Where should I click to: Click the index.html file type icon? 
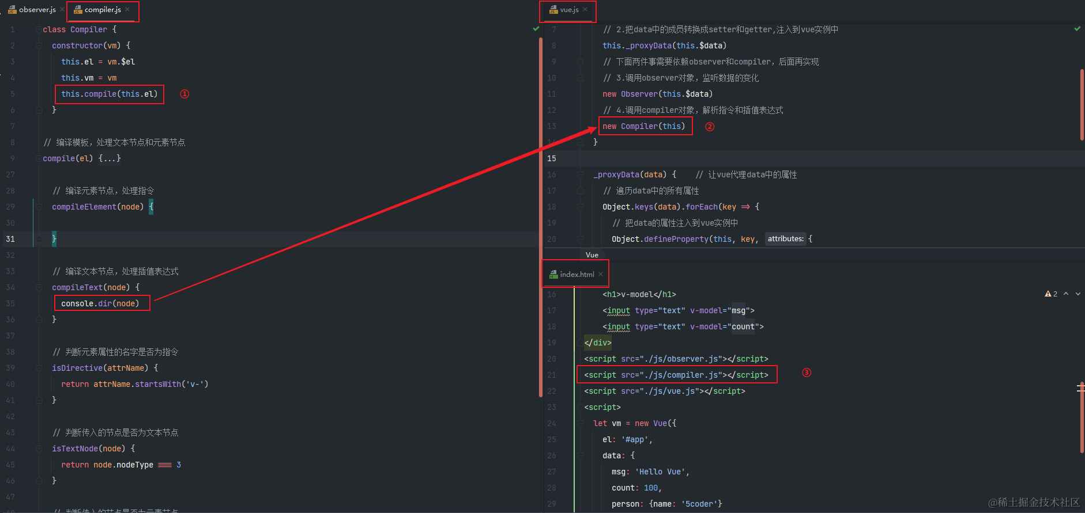[x=553, y=275]
